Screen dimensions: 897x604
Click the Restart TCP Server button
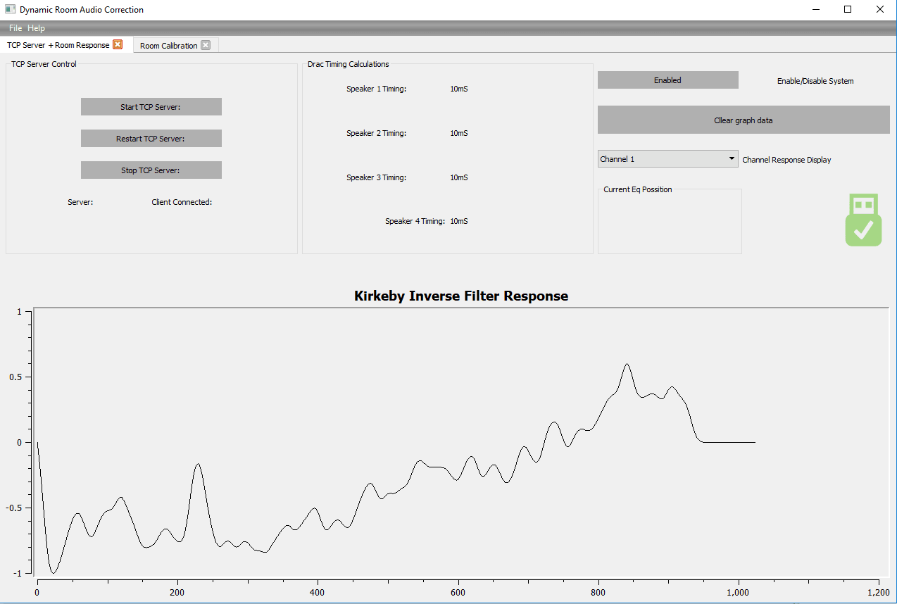pos(151,139)
